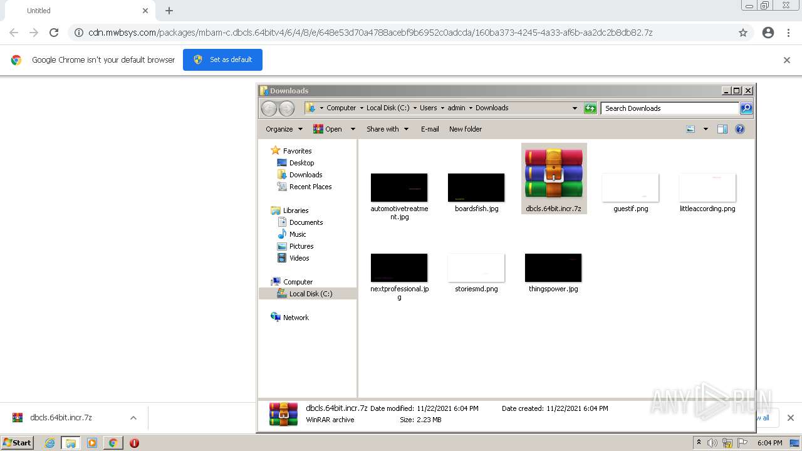Select the Untitled browser tab
Image resolution: width=802 pixels, height=451 pixels.
(x=80, y=11)
